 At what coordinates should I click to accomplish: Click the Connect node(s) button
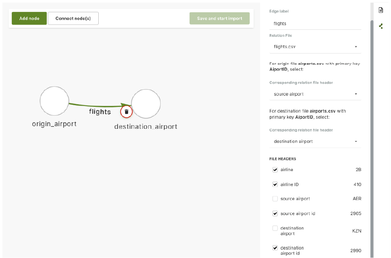73,18
